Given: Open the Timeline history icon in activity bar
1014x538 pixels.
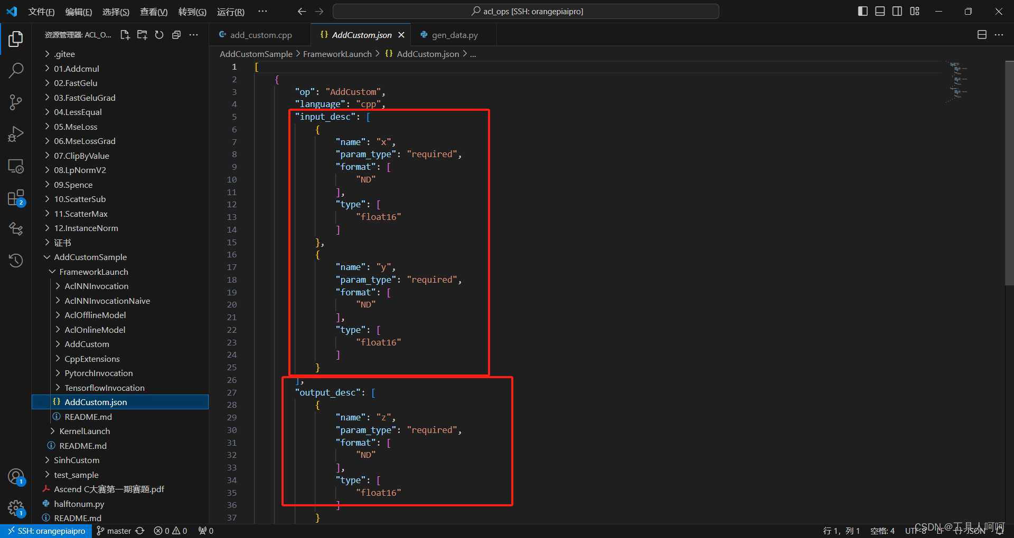Looking at the screenshot, I should (16, 260).
